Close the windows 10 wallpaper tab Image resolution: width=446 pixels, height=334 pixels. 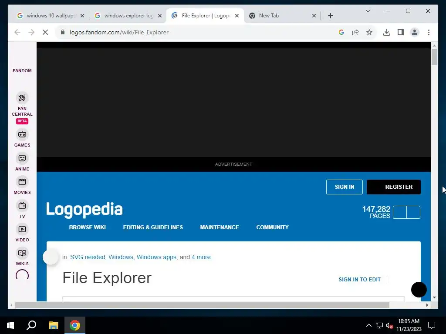point(82,16)
